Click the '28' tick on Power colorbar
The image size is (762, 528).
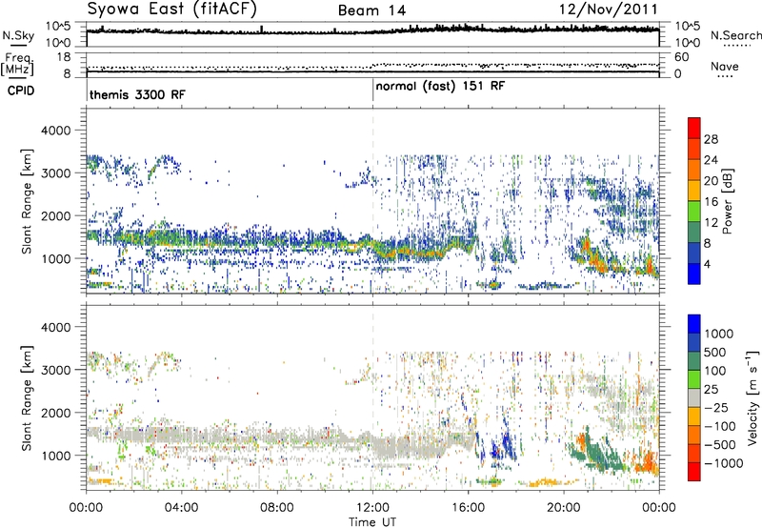[x=711, y=139]
